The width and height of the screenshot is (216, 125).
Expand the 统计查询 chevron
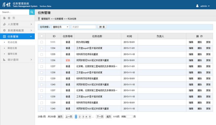(31, 60)
